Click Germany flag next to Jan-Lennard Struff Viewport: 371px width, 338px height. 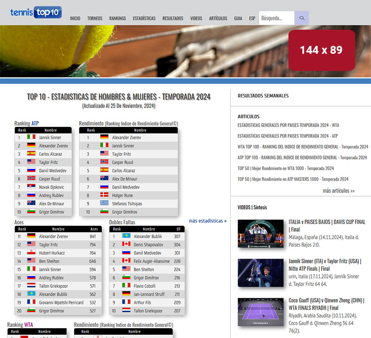point(126,294)
